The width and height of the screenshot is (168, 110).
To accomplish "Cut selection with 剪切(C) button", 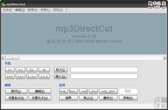I will click(x=16, y=91).
